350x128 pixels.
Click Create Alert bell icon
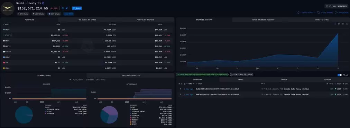tap(298, 13)
